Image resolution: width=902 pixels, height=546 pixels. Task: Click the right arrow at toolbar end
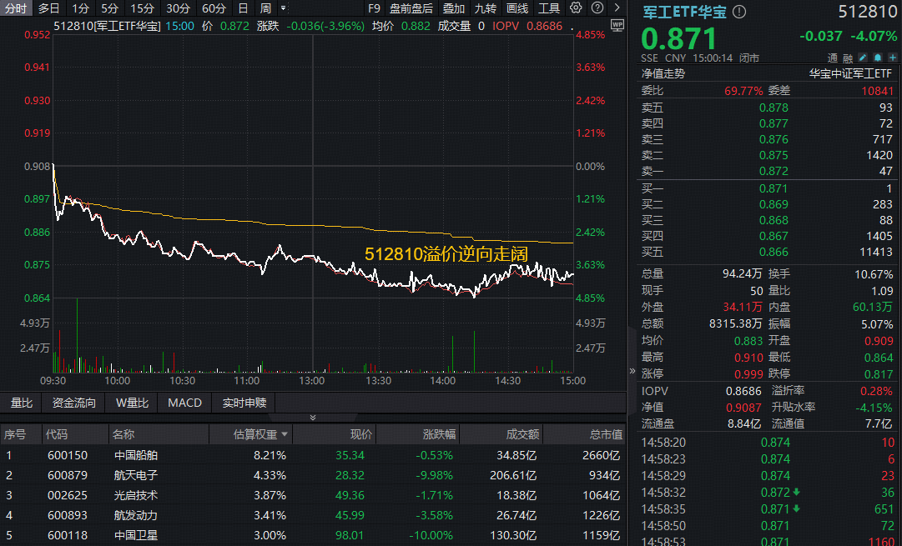click(x=615, y=8)
